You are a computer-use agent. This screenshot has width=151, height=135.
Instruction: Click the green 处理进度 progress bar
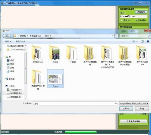click(x=81, y=132)
